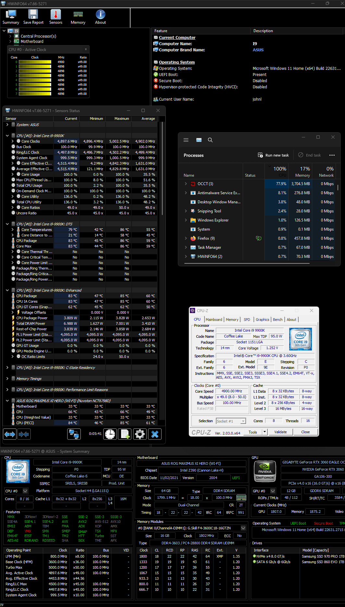Open the CPU-Z Socket #1 selection dropdown
345x607 pixels.
(243, 421)
